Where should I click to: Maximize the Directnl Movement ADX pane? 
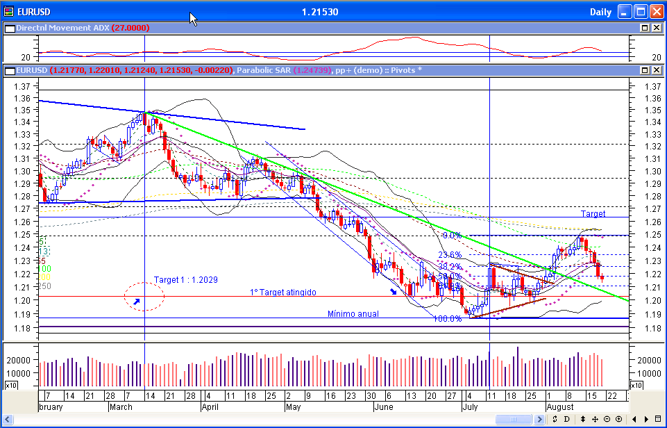click(x=645, y=28)
